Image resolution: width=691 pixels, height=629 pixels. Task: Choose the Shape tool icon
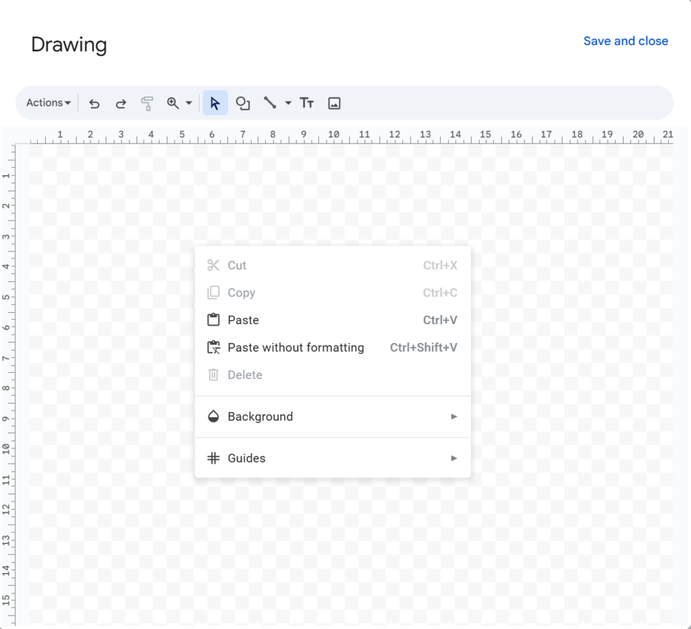243,103
